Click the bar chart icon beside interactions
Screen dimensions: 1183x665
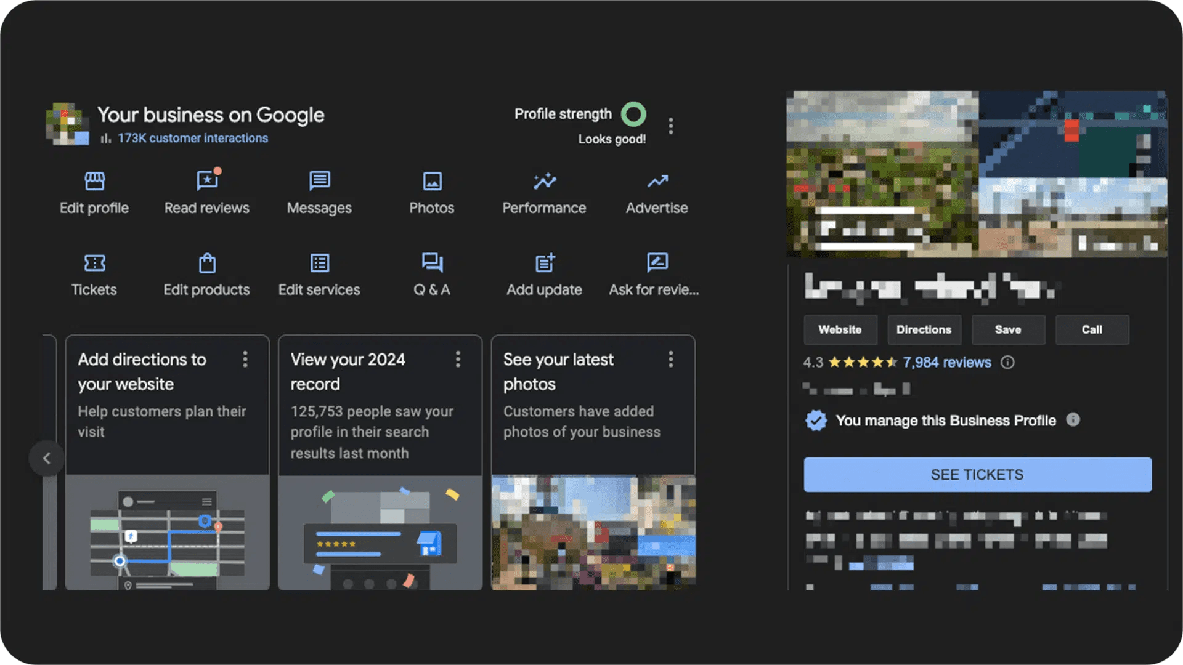pos(106,138)
